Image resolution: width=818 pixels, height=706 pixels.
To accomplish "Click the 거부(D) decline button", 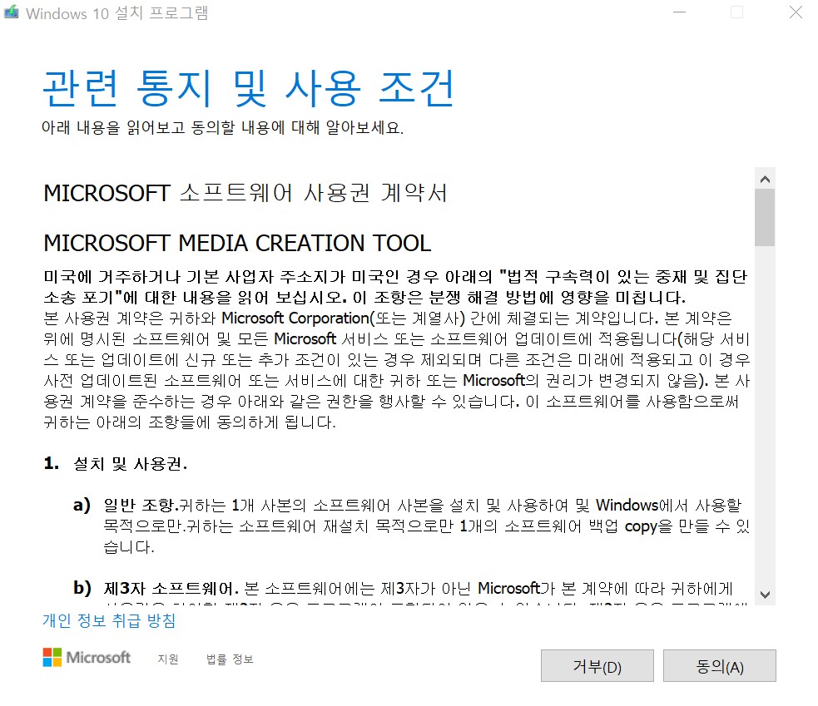I will click(597, 665).
